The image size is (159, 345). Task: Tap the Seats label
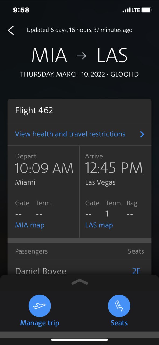pyautogui.click(x=119, y=323)
